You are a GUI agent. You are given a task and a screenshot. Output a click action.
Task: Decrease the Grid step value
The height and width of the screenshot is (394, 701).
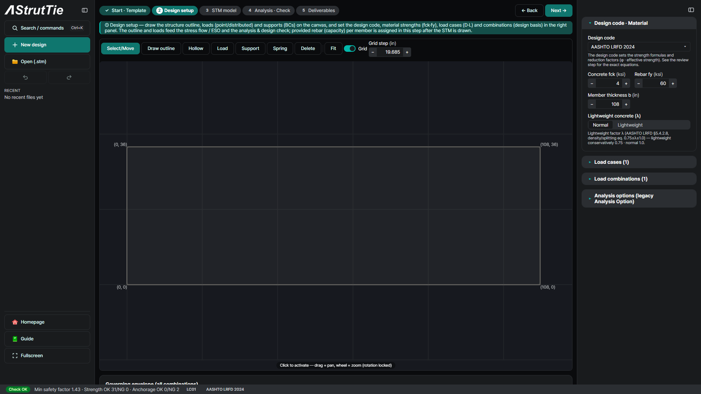coord(373,52)
